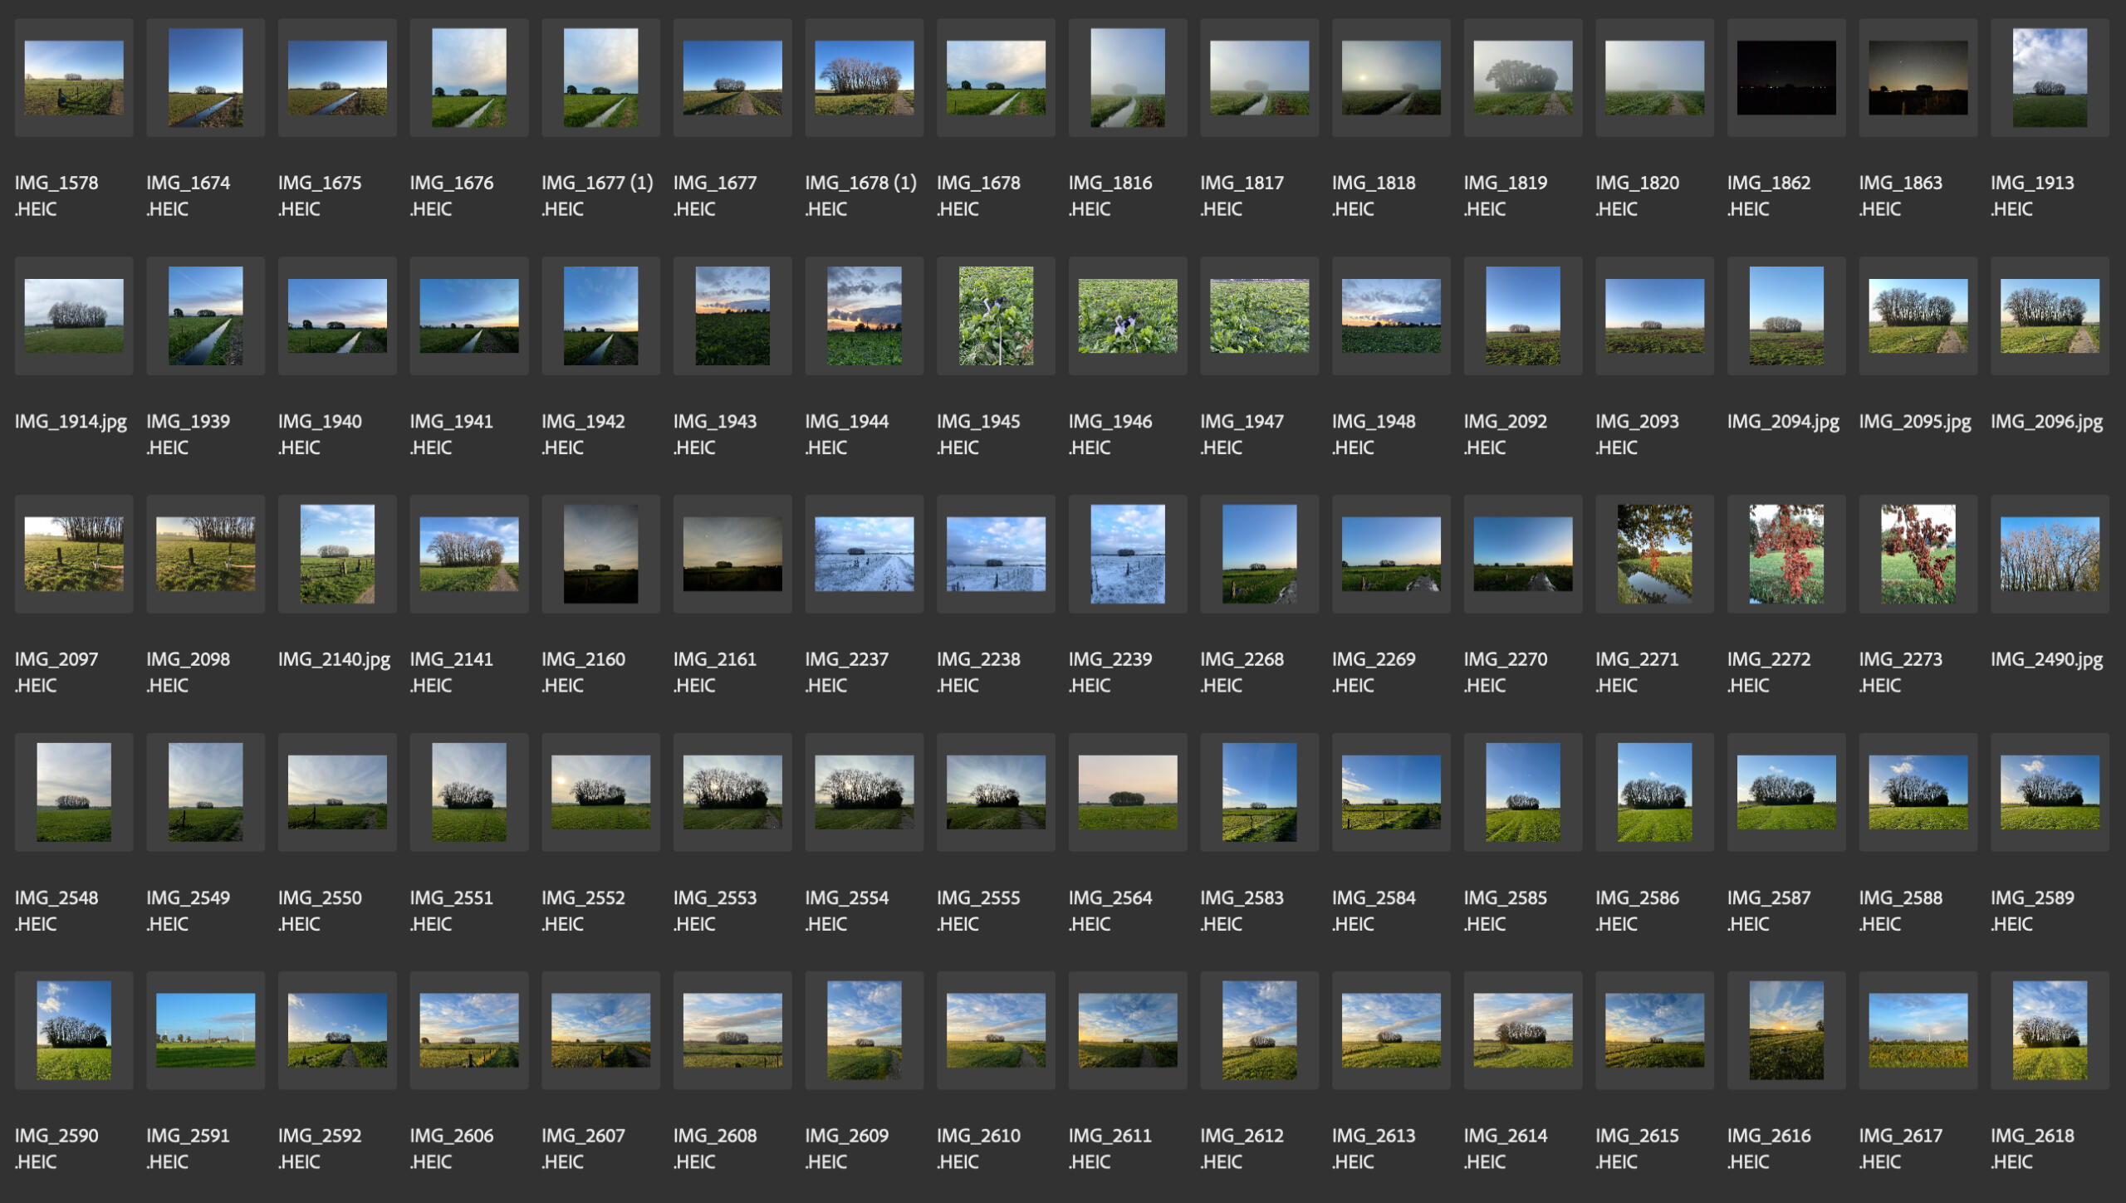
Task: Open the sunrise photo IMG_2616.HEIC
Action: point(1786,1029)
